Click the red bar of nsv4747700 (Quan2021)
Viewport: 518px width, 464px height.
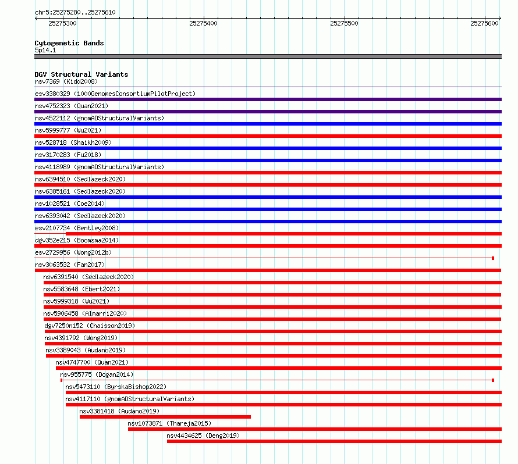[x=279, y=368]
